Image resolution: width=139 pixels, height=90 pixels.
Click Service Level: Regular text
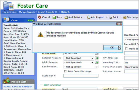[x=16, y=61]
